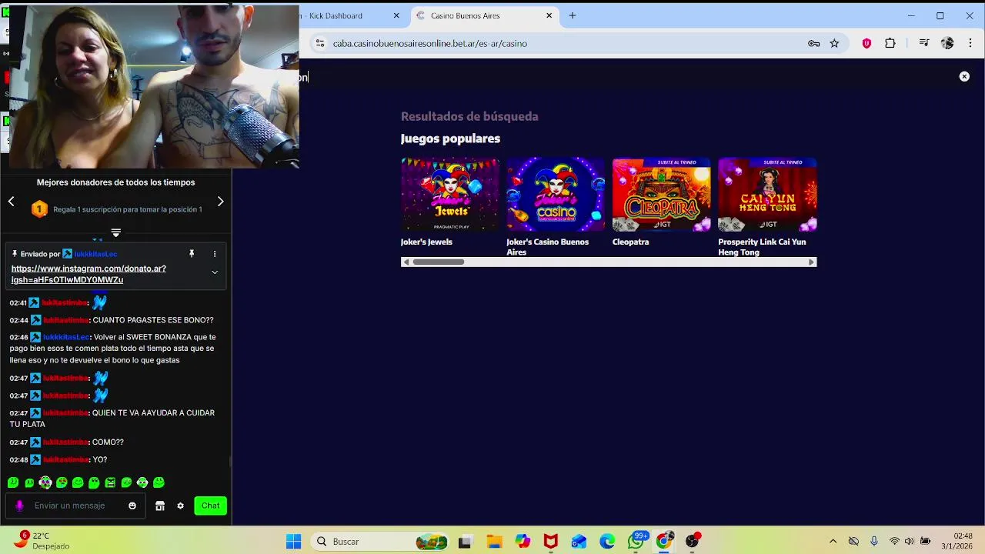The image size is (985, 554).
Task: Switch to the Kick Dashboard tab
Action: pos(346,15)
